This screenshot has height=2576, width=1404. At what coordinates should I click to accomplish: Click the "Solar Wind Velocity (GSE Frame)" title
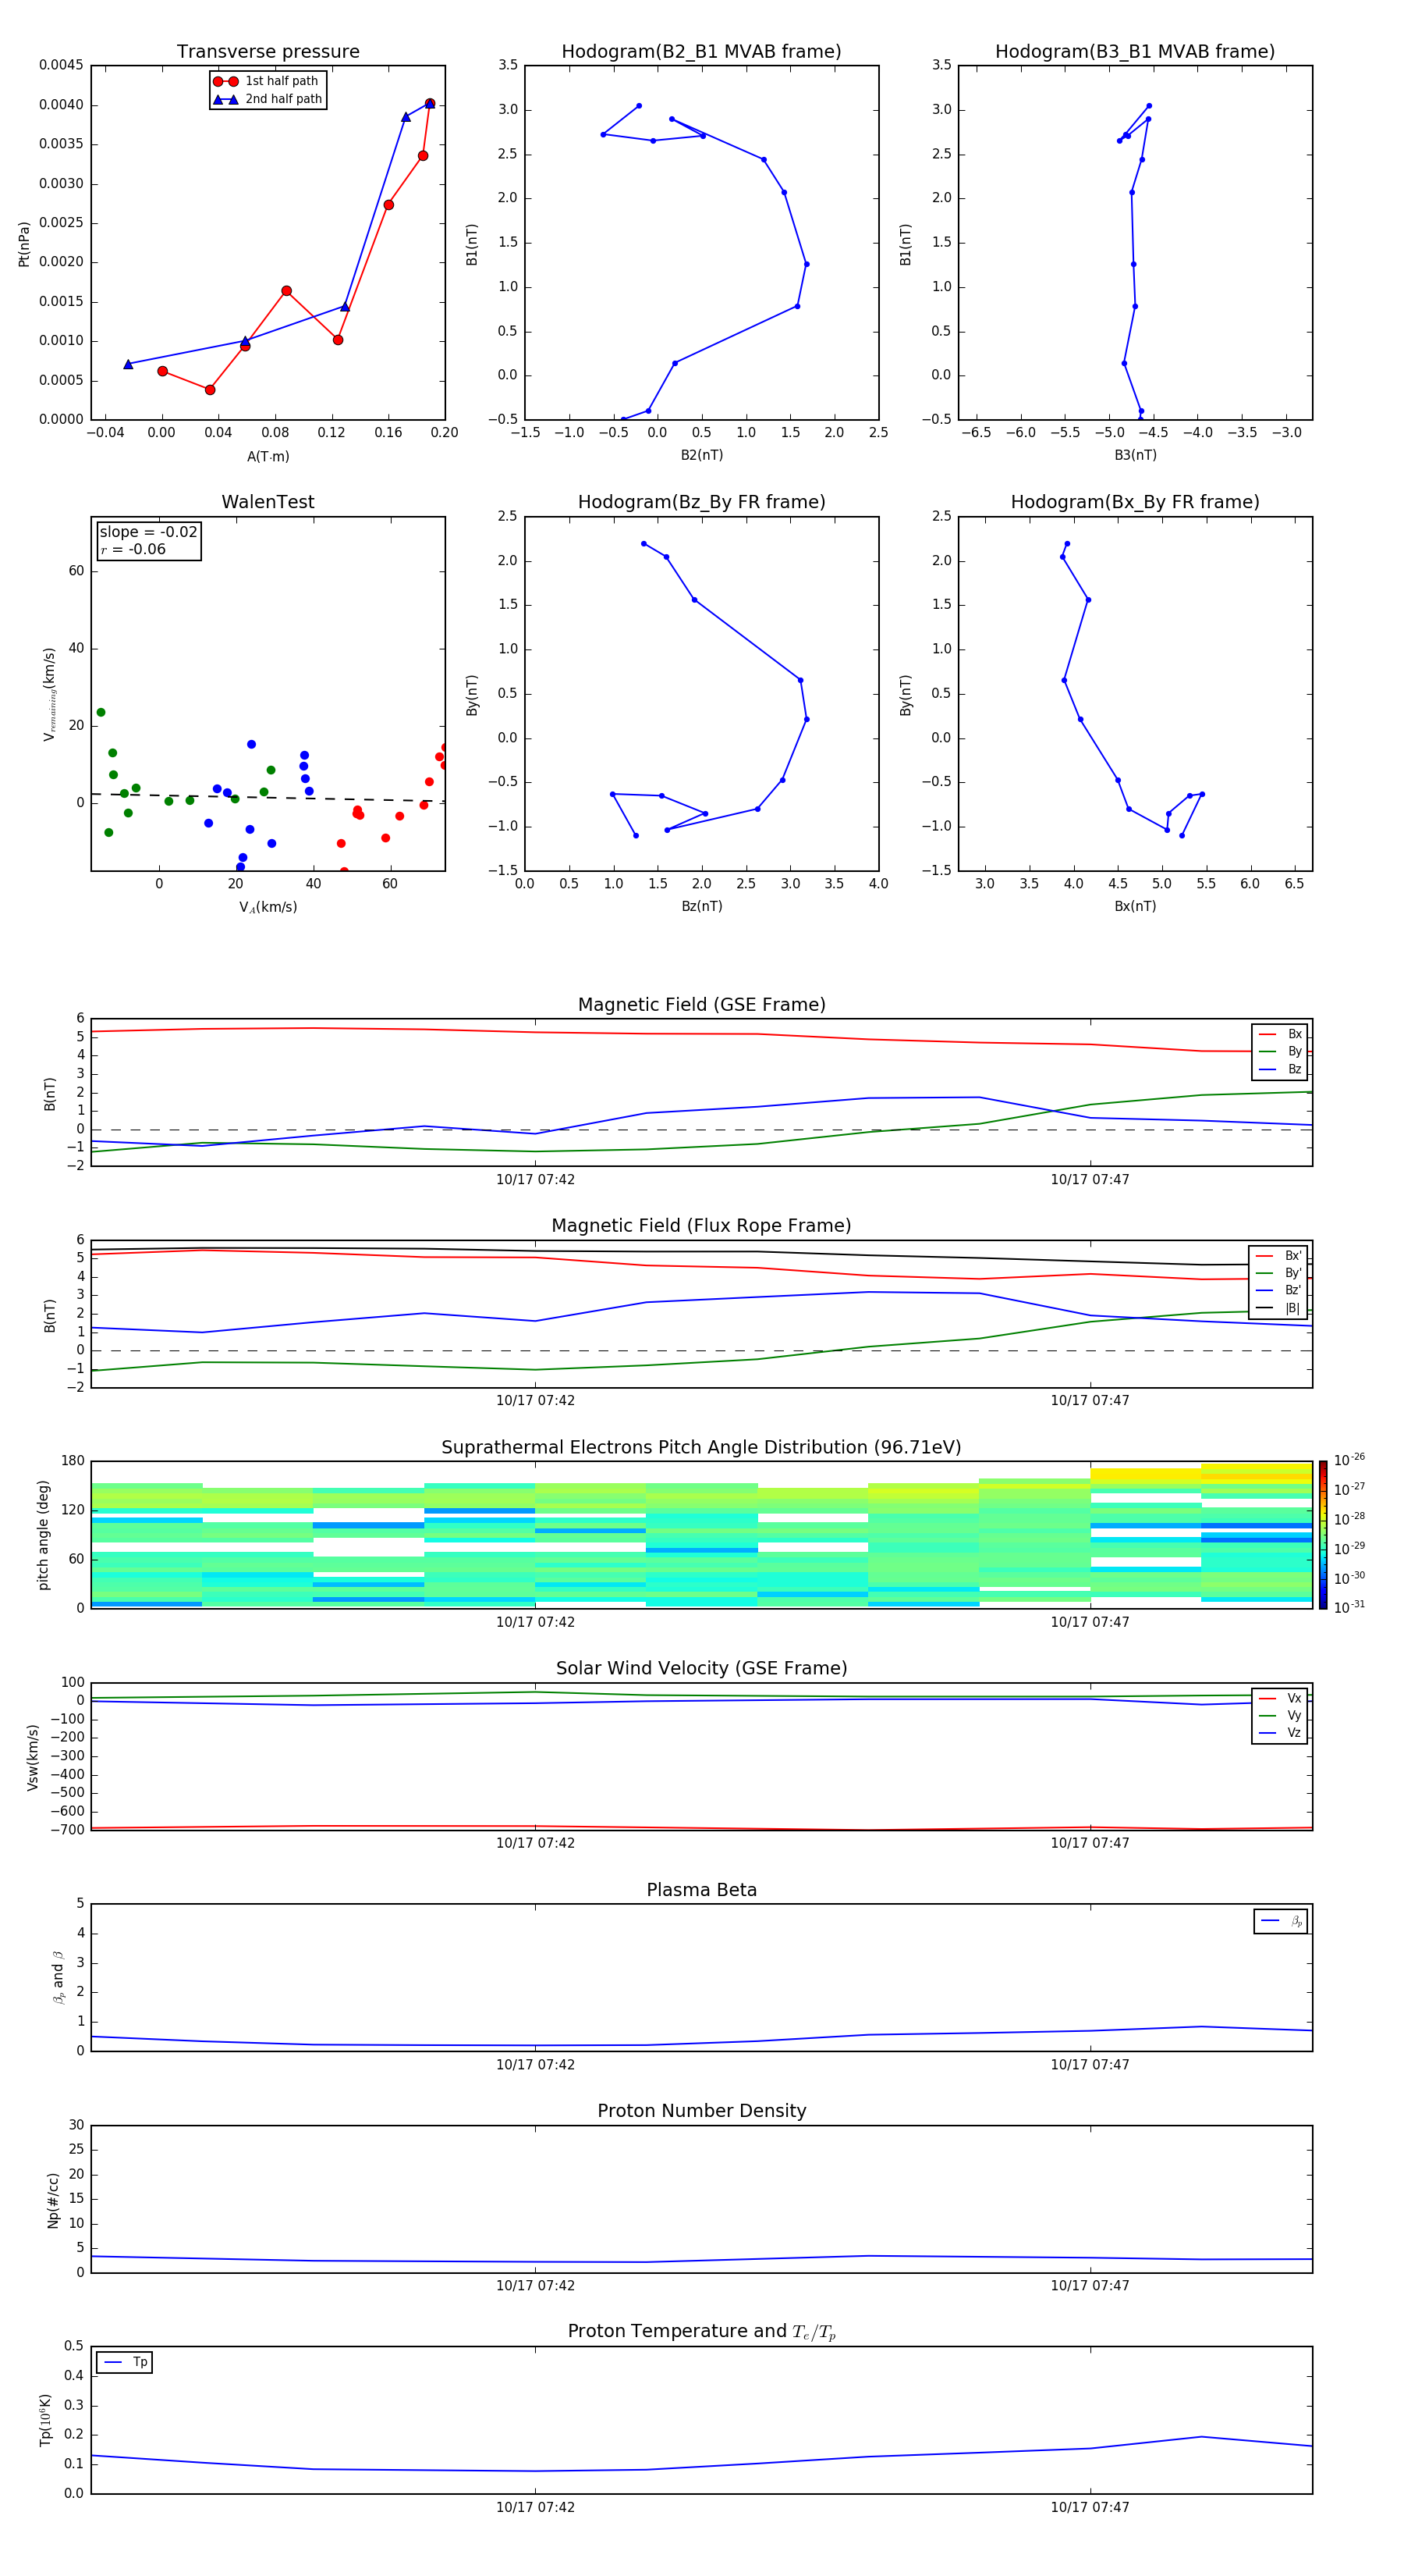[701, 1668]
